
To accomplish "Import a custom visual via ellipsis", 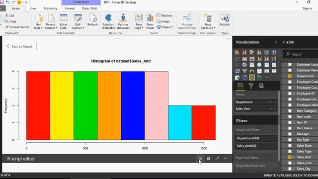I will (267, 78).
